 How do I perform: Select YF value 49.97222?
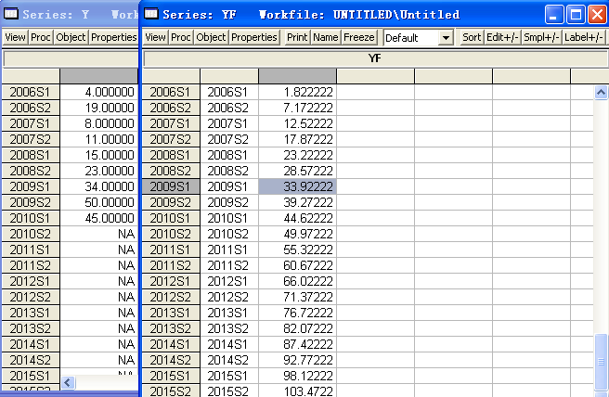(x=297, y=234)
